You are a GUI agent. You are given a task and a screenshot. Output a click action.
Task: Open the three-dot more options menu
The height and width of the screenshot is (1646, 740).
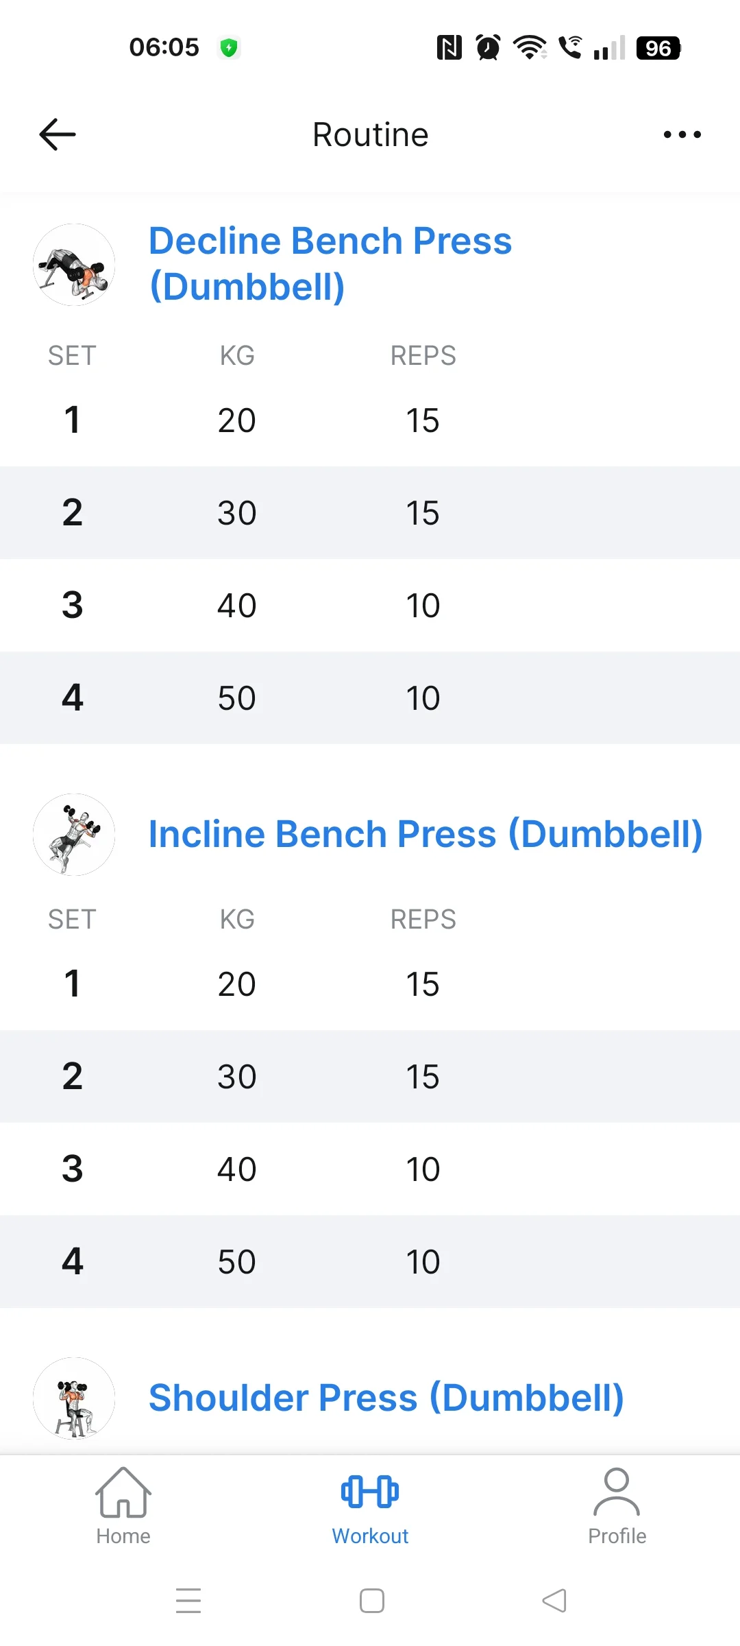pyautogui.click(x=682, y=134)
